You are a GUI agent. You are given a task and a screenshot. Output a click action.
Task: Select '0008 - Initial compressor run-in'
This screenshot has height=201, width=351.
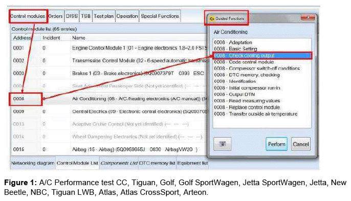click(x=247, y=88)
